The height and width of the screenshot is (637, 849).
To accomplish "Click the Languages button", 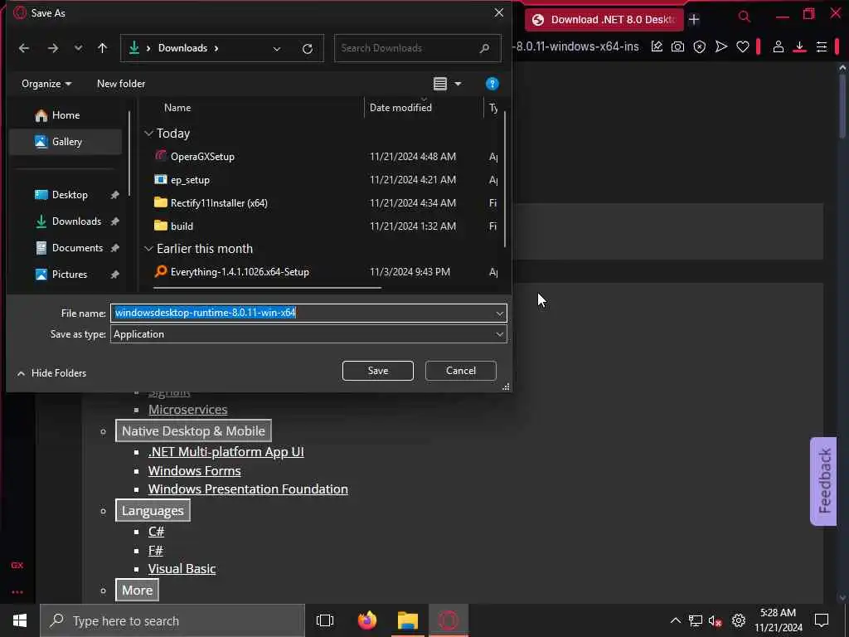I will point(153,510).
